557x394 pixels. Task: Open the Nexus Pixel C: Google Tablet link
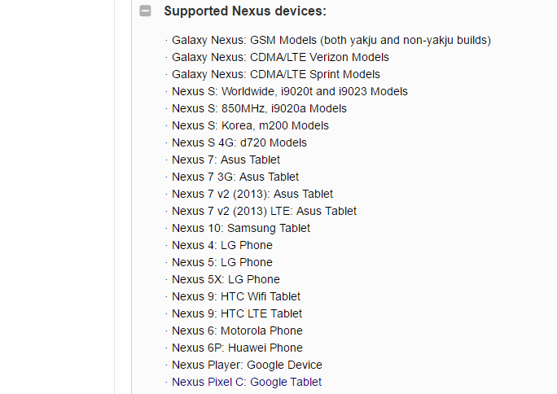click(x=247, y=382)
